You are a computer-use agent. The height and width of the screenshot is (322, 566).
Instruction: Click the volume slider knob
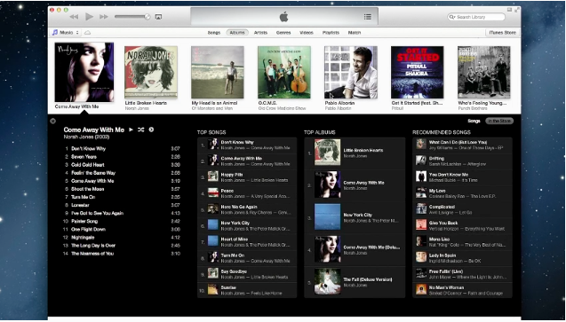coord(147,17)
